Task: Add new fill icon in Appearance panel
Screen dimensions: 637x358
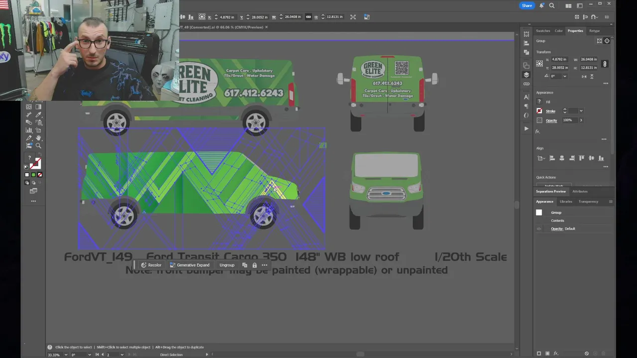Action: (547, 354)
